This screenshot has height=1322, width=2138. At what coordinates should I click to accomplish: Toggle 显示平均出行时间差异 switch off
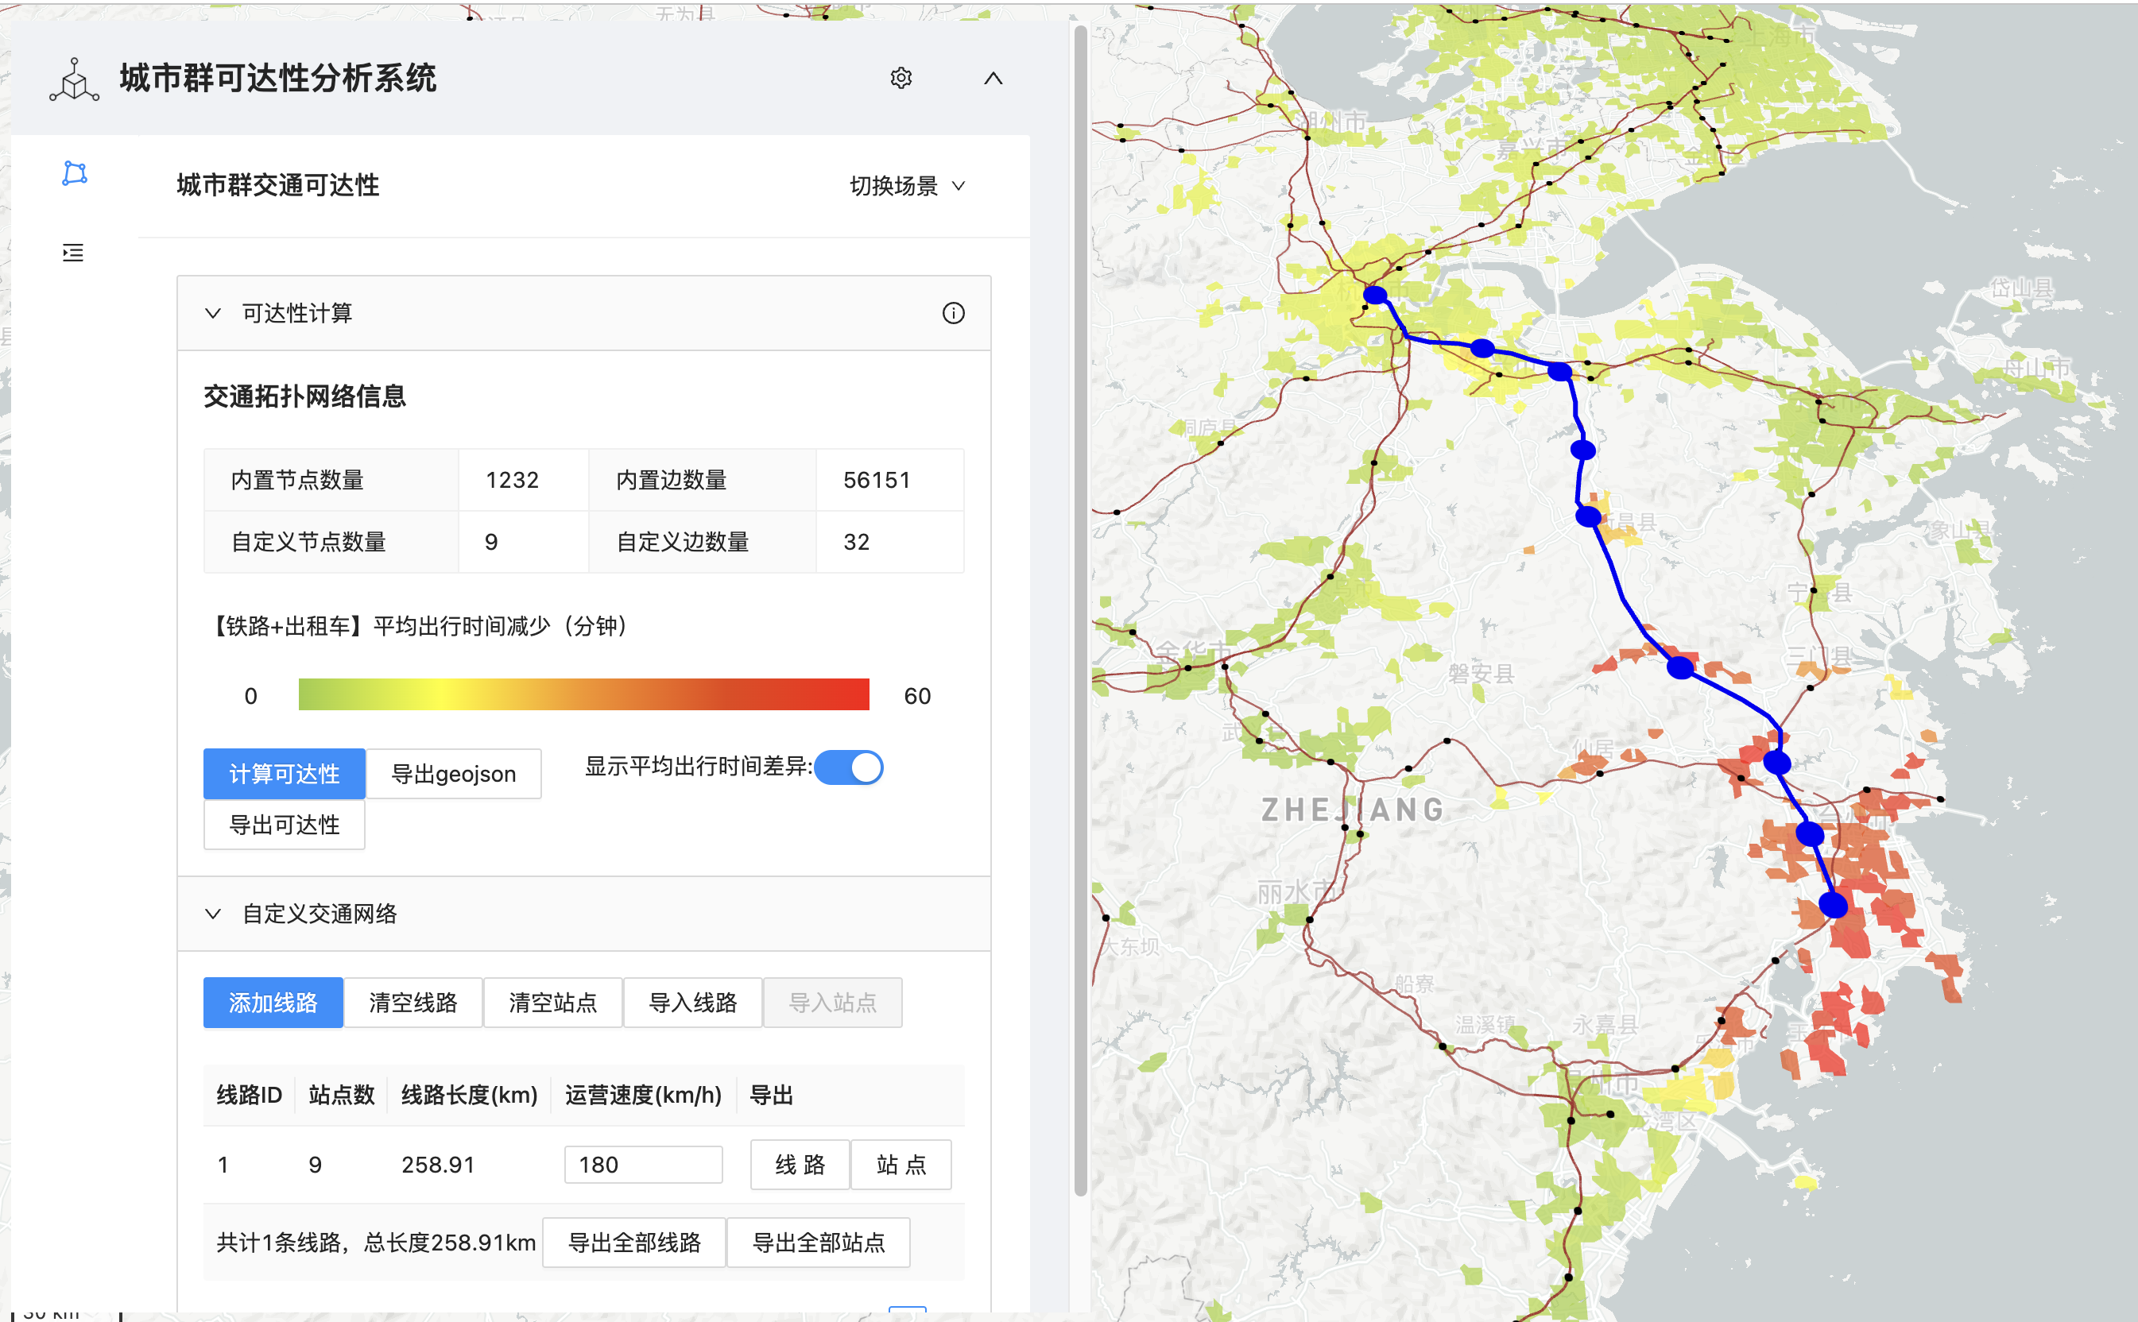coord(849,767)
